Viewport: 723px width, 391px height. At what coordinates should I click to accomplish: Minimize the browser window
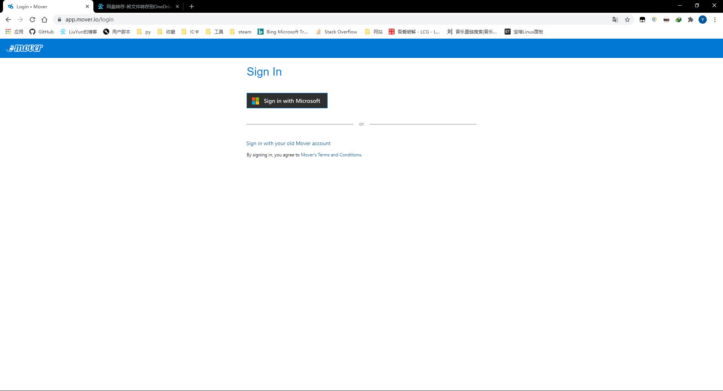click(680, 5)
